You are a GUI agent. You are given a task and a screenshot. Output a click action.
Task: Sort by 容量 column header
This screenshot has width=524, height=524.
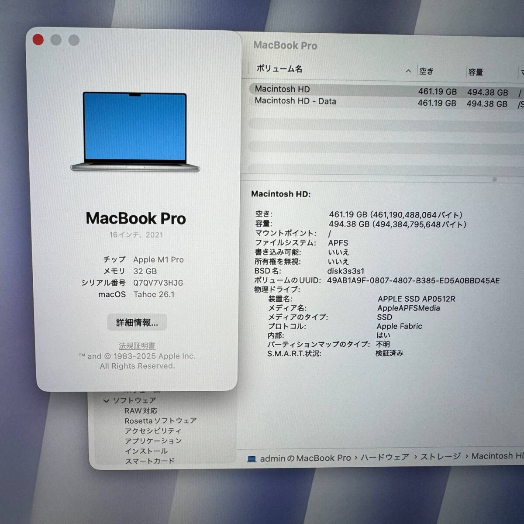(476, 72)
